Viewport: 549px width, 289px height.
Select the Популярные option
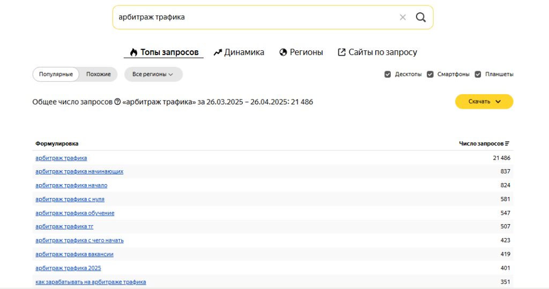(x=56, y=74)
